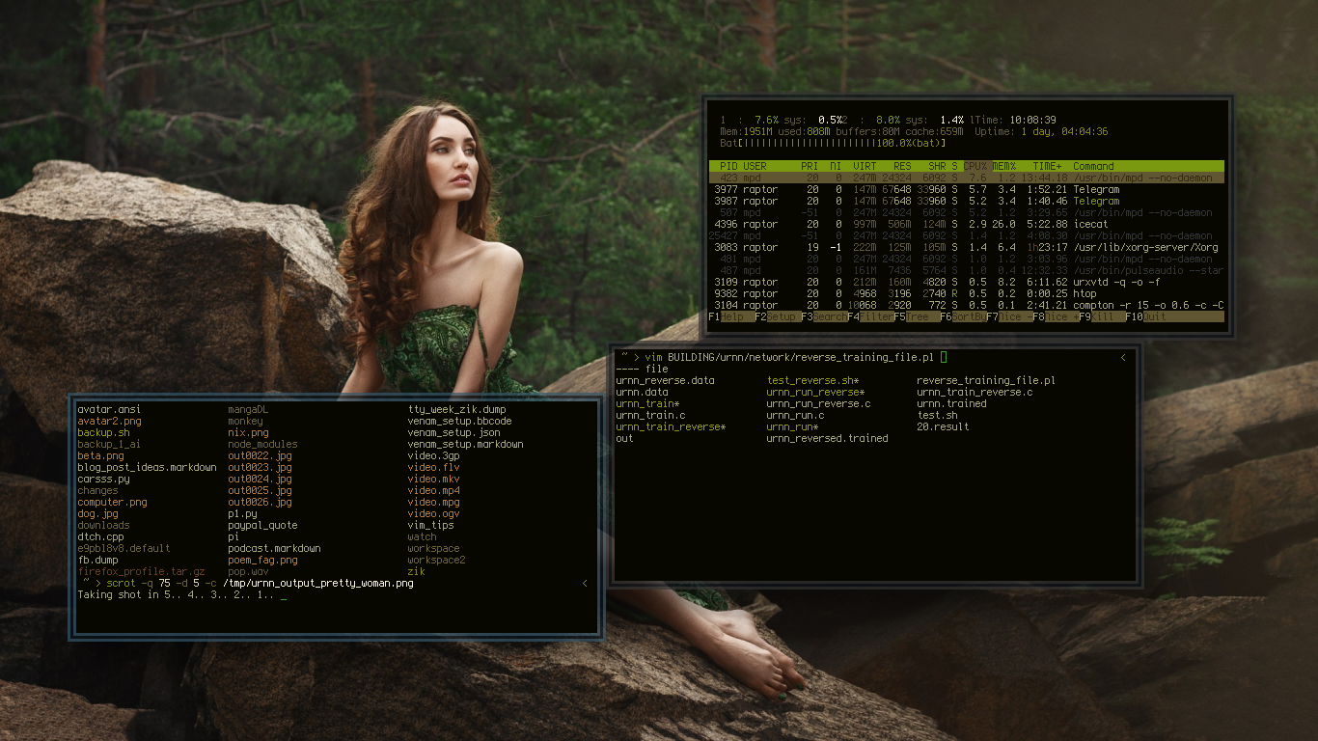1318x741 pixels.
Task: Open F2 Setup in htop footer
Action: point(778,316)
